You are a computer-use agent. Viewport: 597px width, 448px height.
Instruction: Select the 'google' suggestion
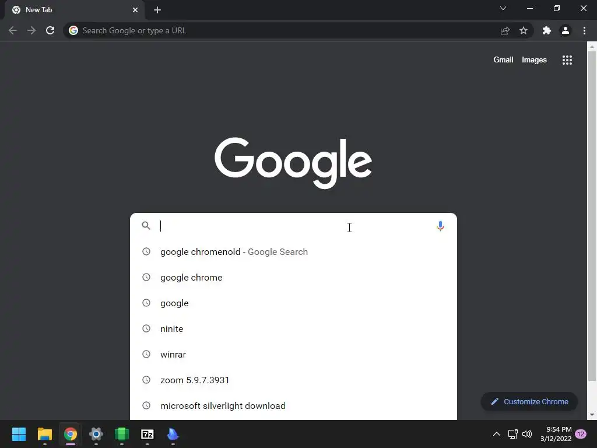[293, 303]
